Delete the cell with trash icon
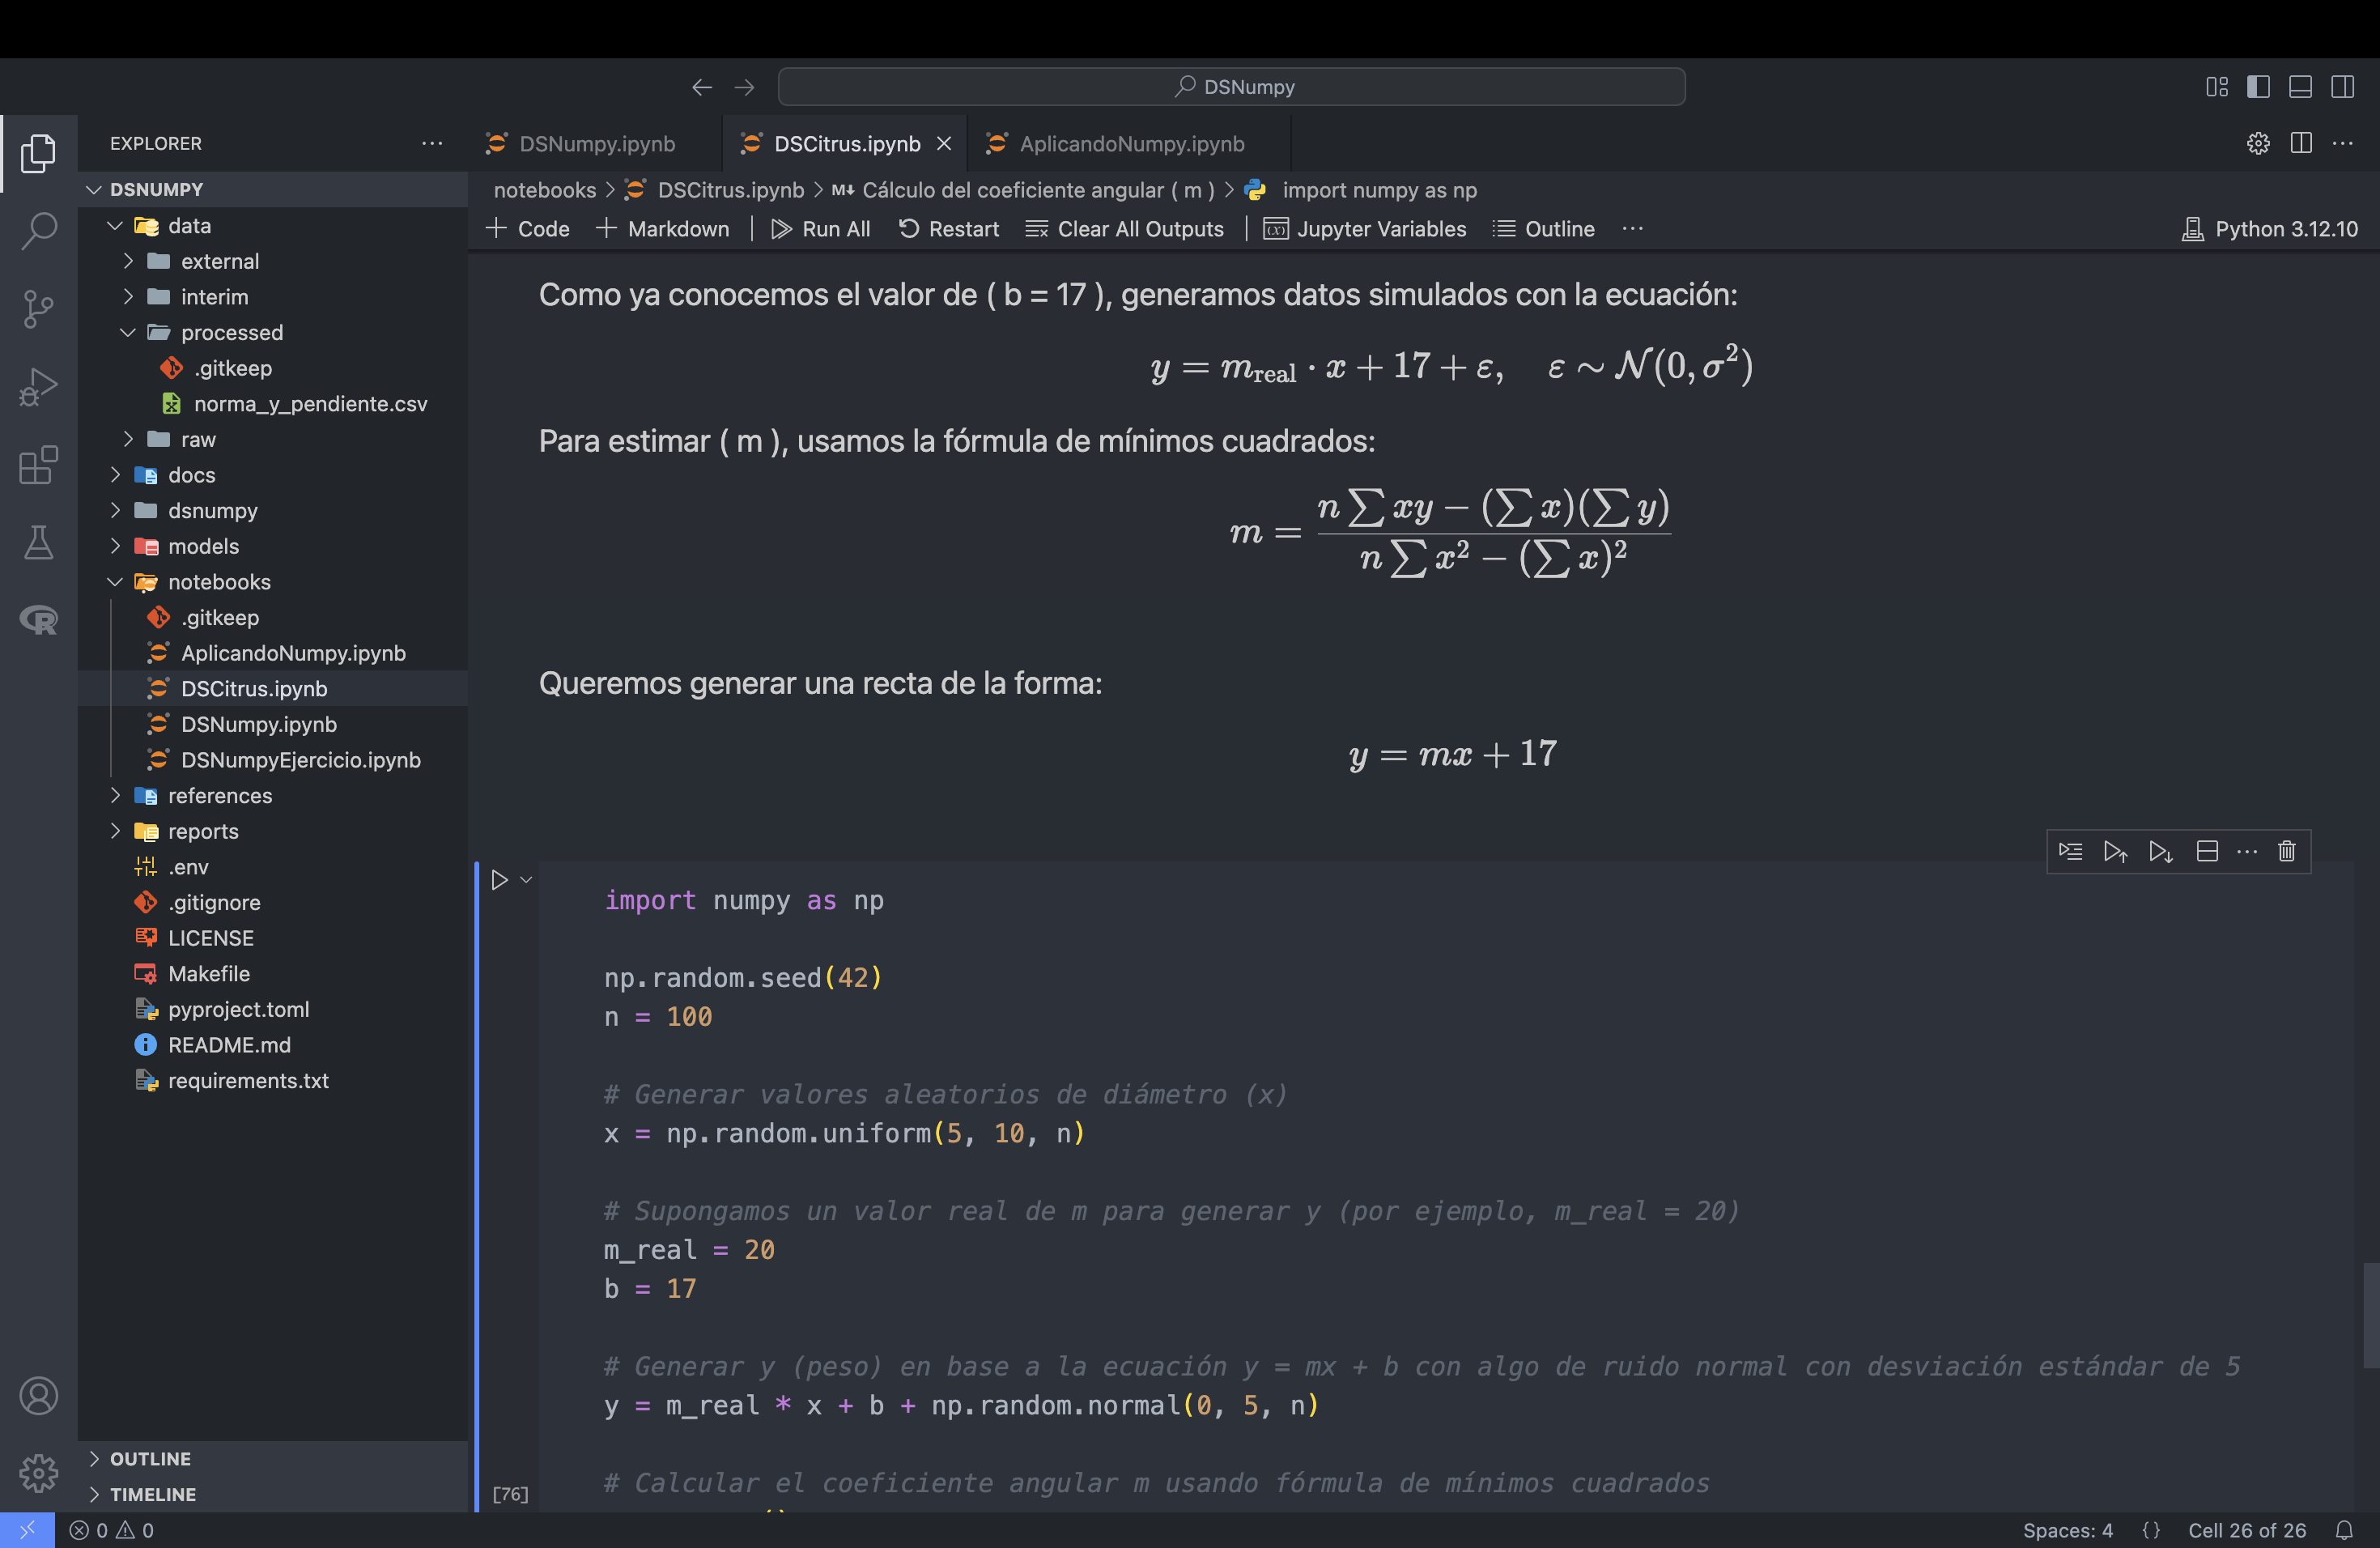2380x1548 pixels. pos(2286,851)
